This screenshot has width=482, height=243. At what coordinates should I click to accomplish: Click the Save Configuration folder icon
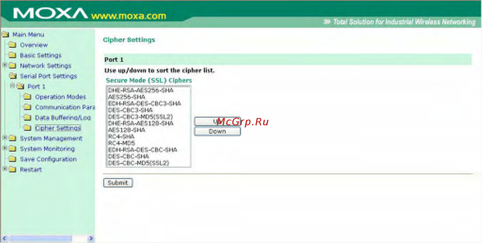12,159
